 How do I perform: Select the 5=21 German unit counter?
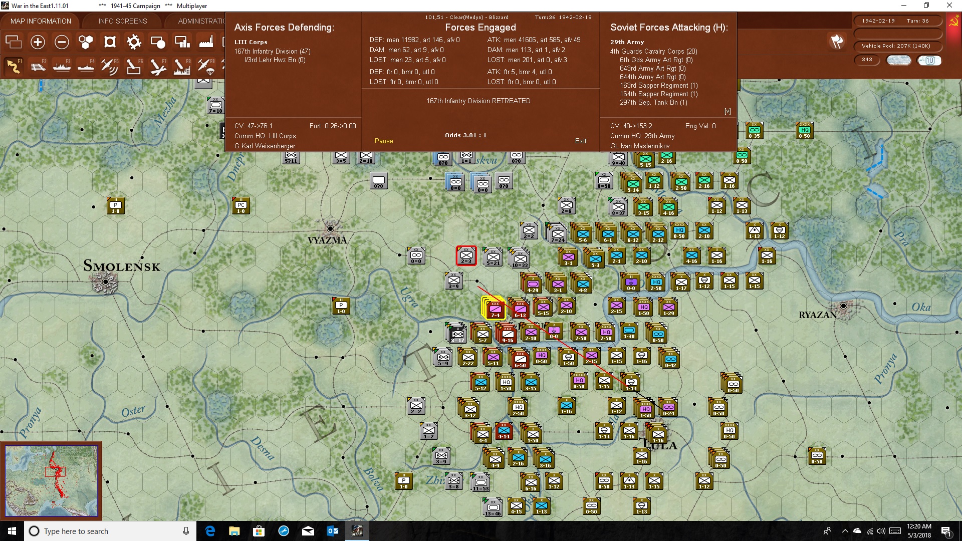pyautogui.click(x=493, y=257)
